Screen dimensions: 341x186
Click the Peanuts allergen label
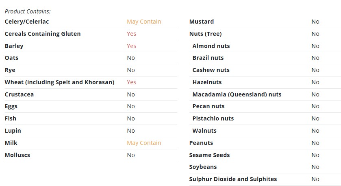coord(201,143)
